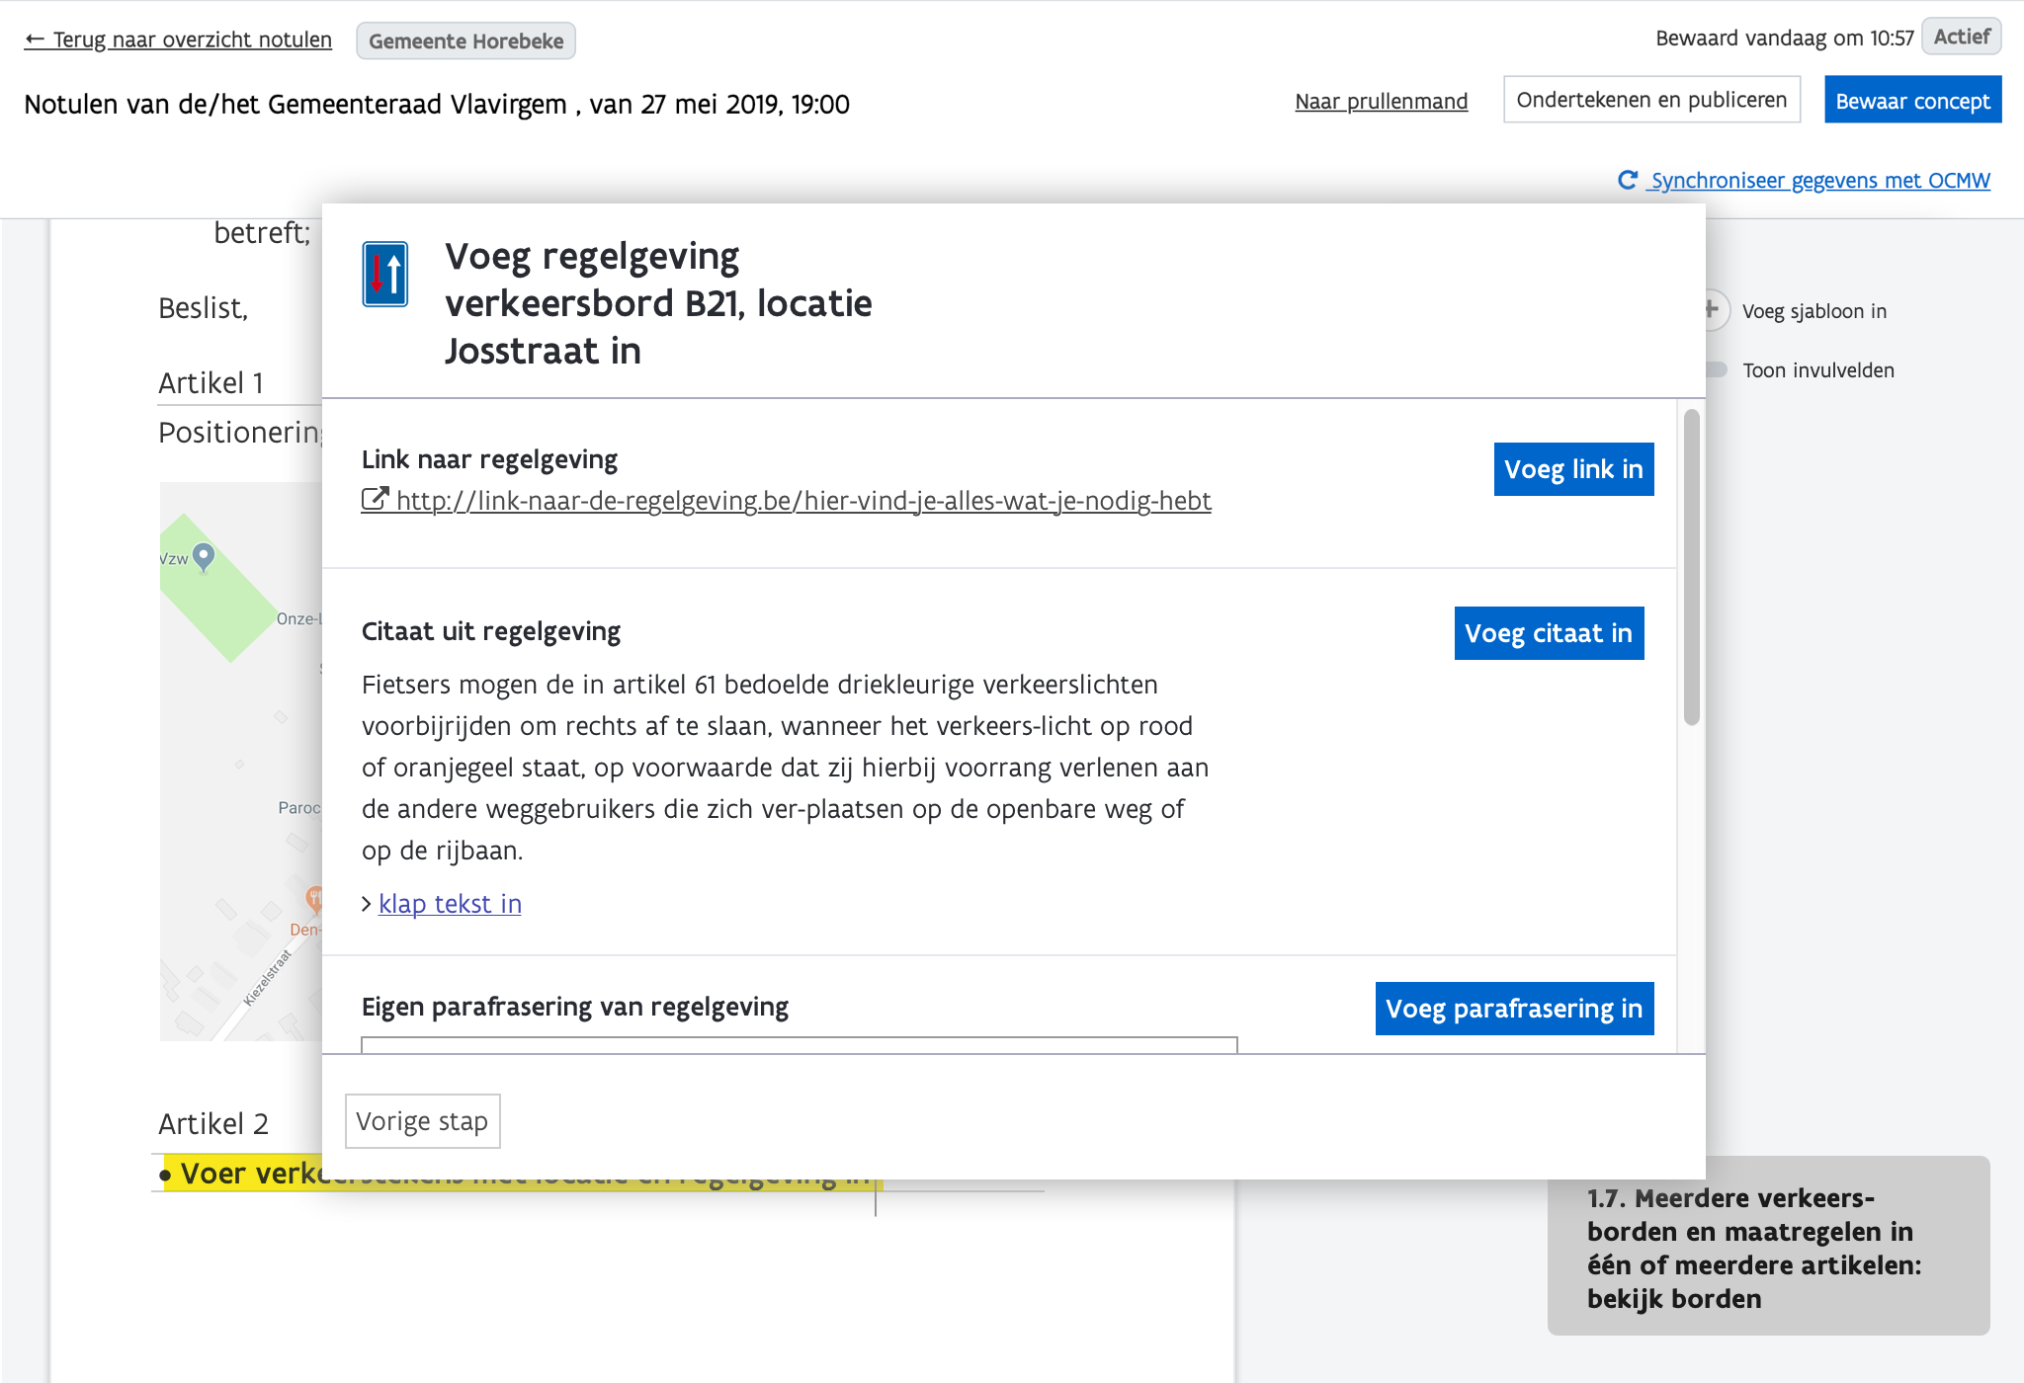Click the B21 traffic sign icon
This screenshot has width=2024, height=1383.
coord(384,275)
